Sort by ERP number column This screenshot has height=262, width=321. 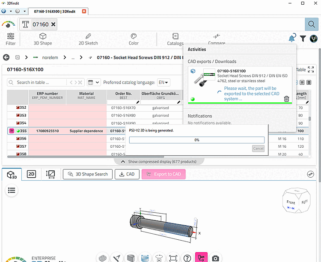coord(47,95)
